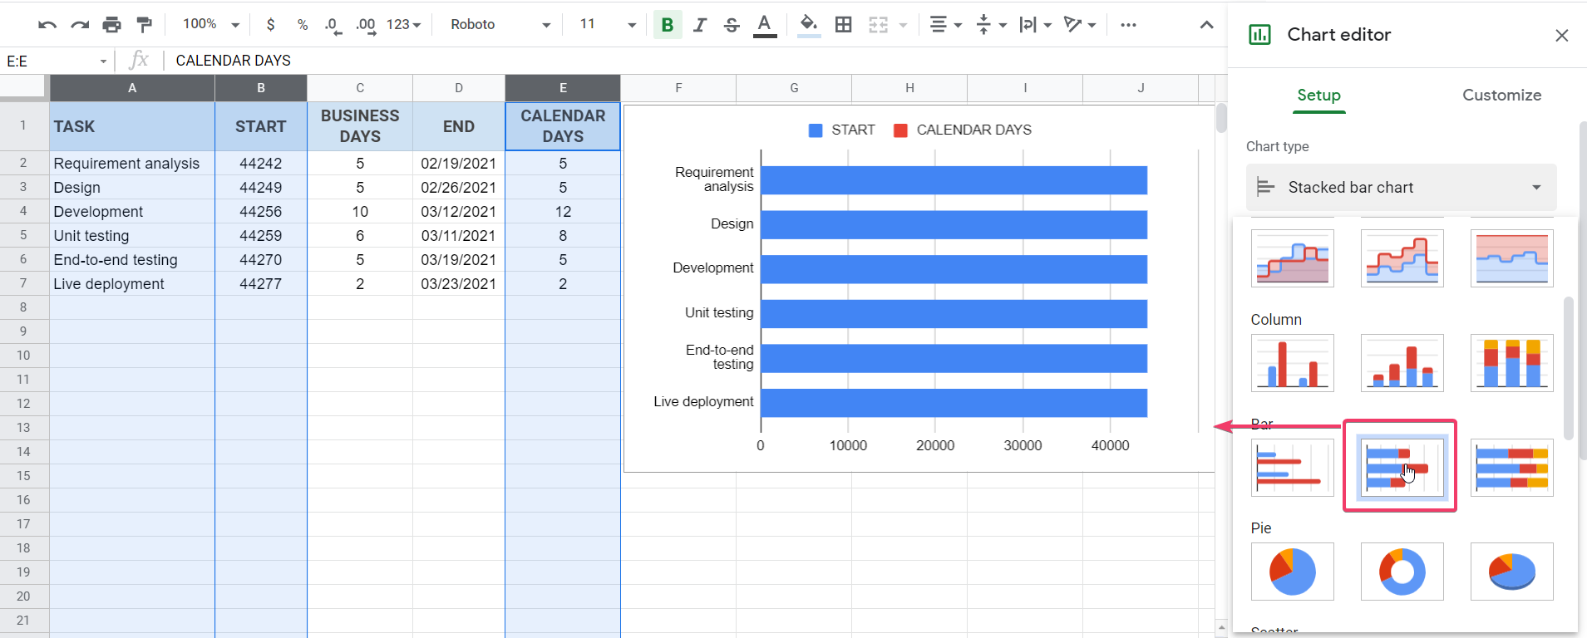
Task: Click the Name box showing E:E
Action: click(x=57, y=61)
